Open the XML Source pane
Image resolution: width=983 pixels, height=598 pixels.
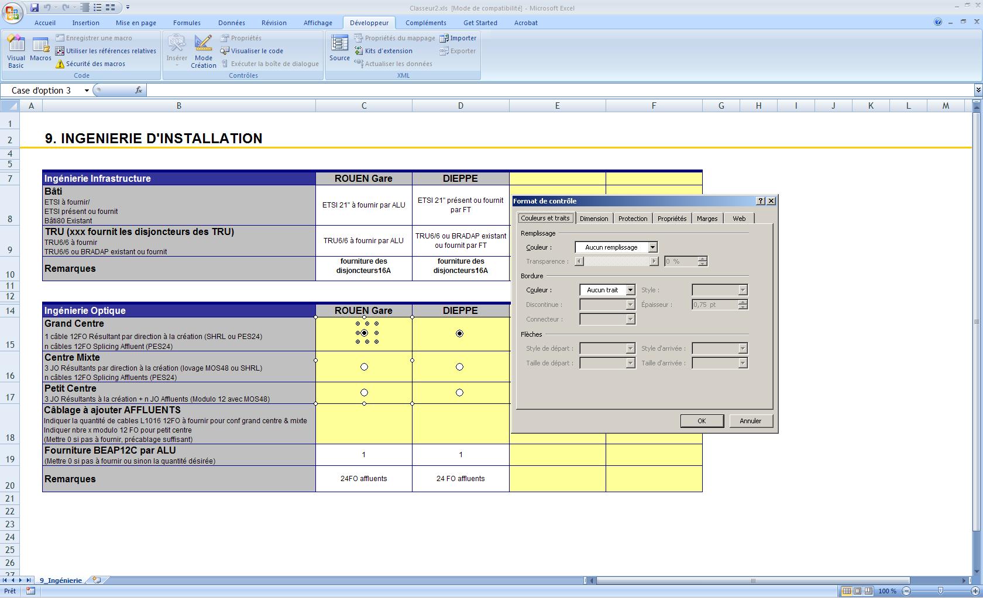click(x=339, y=50)
